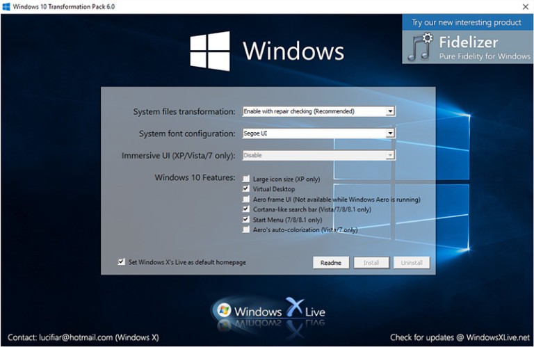The width and height of the screenshot is (534, 347).
Task: Click the 'System font configuration:' label
Action: tap(187, 134)
